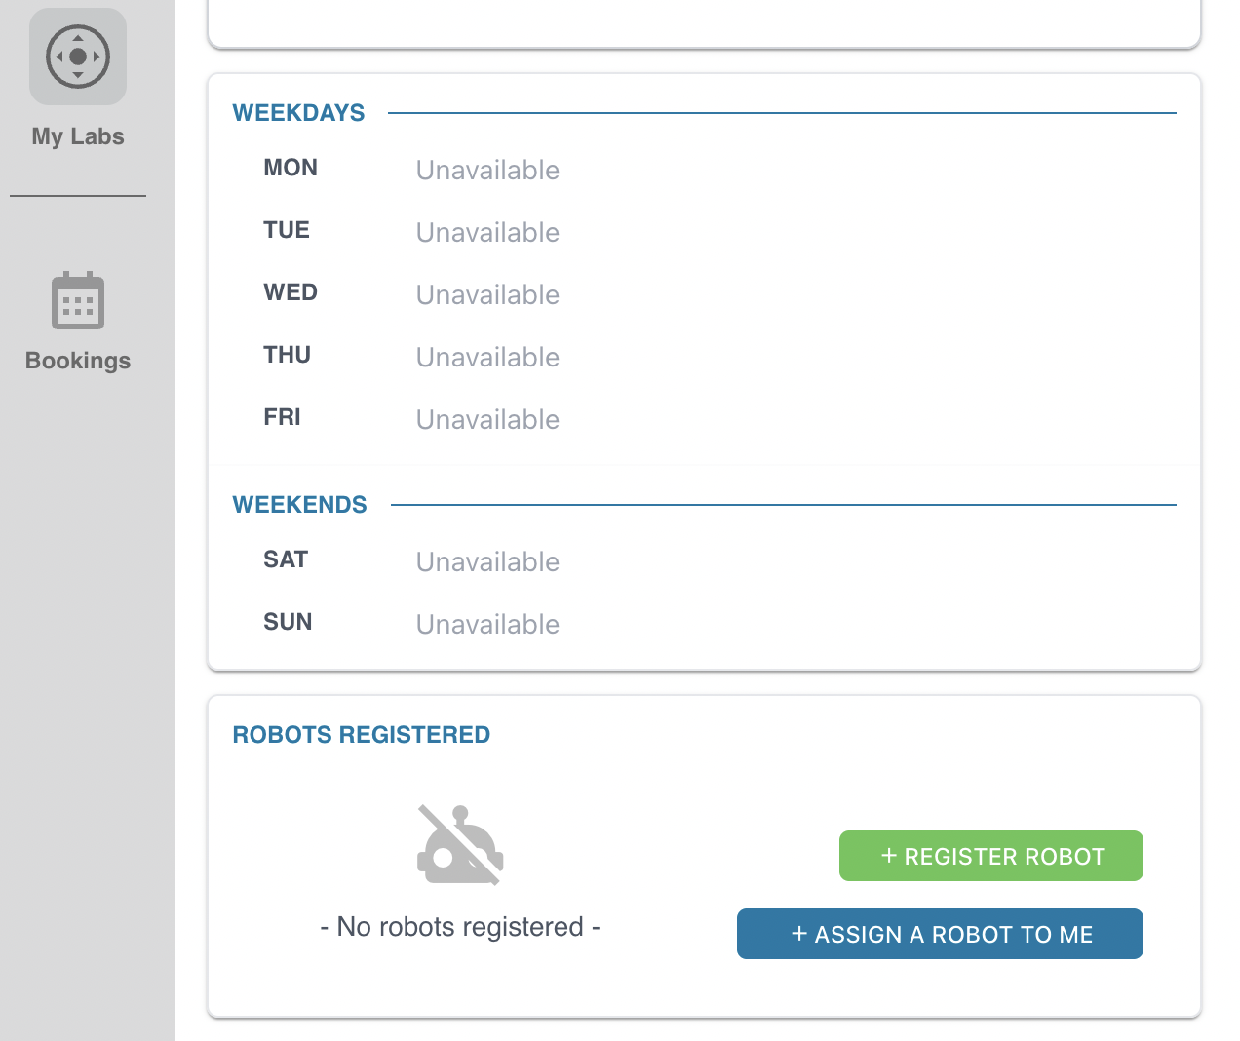Click Friday's Unavailable availability
The width and height of the screenshot is (1240, 1041).
pos(487,420)
